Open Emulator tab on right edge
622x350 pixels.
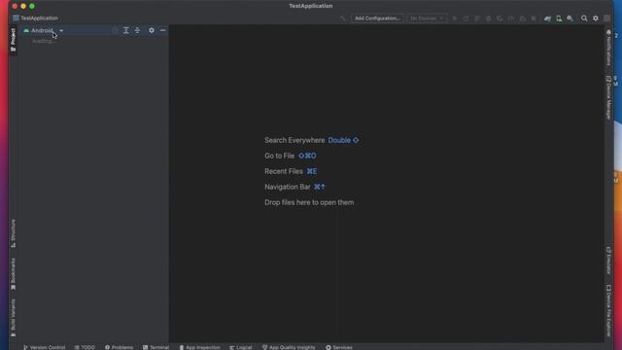point(609,261)
